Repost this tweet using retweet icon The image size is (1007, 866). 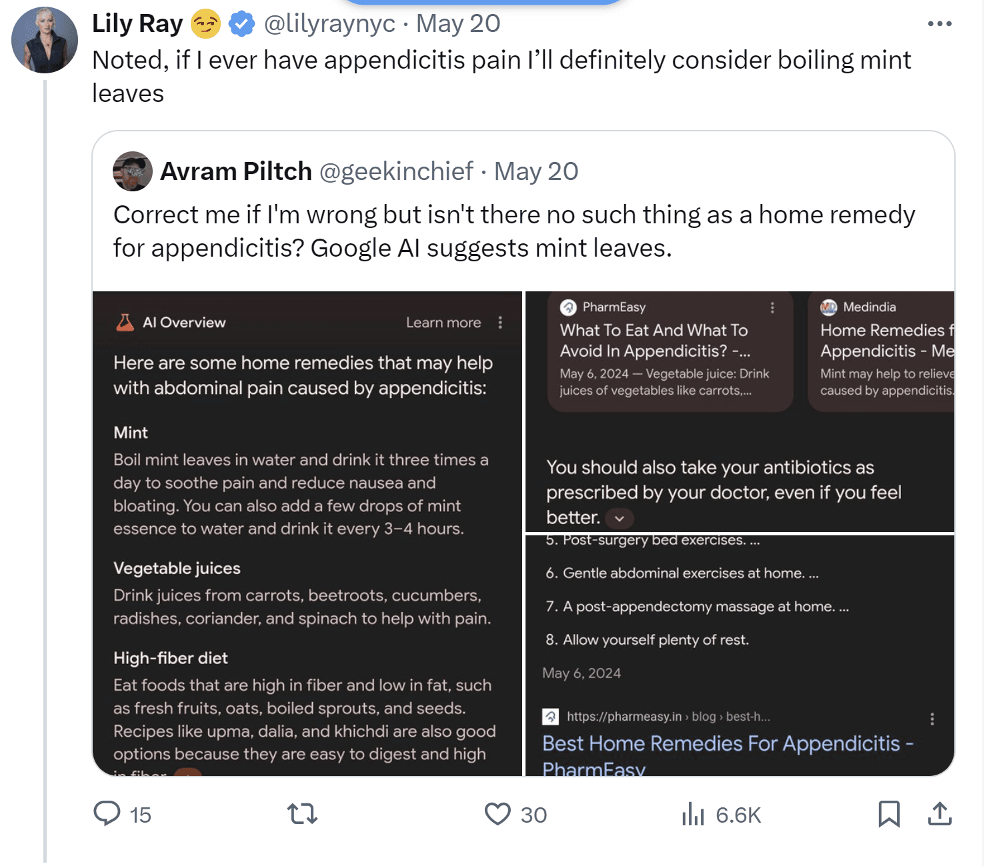pos(302,814)
